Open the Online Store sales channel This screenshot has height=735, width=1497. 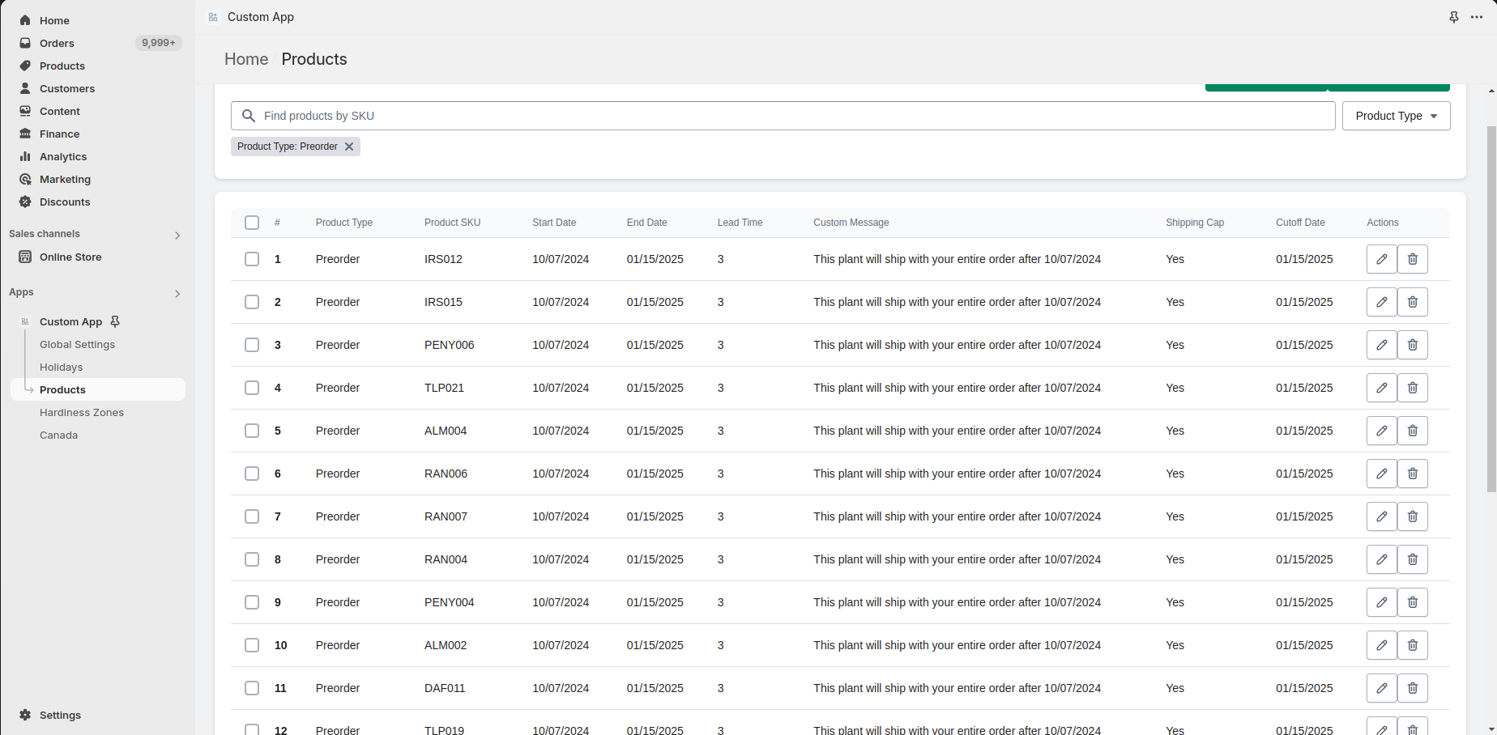70,257
